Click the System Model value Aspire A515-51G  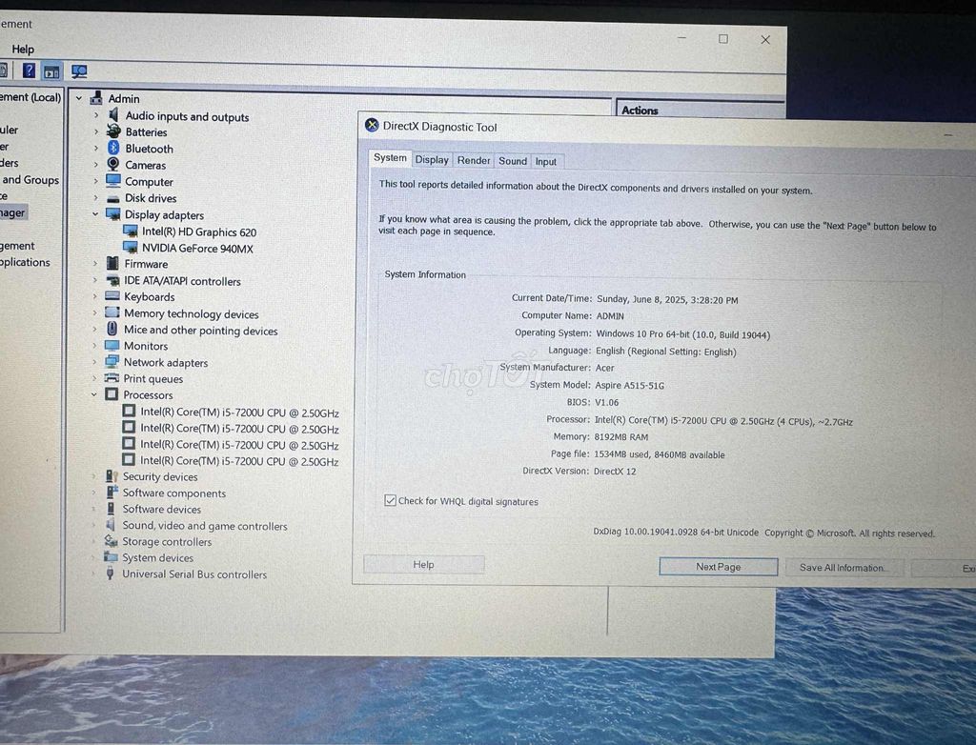[x=629, y=385]
